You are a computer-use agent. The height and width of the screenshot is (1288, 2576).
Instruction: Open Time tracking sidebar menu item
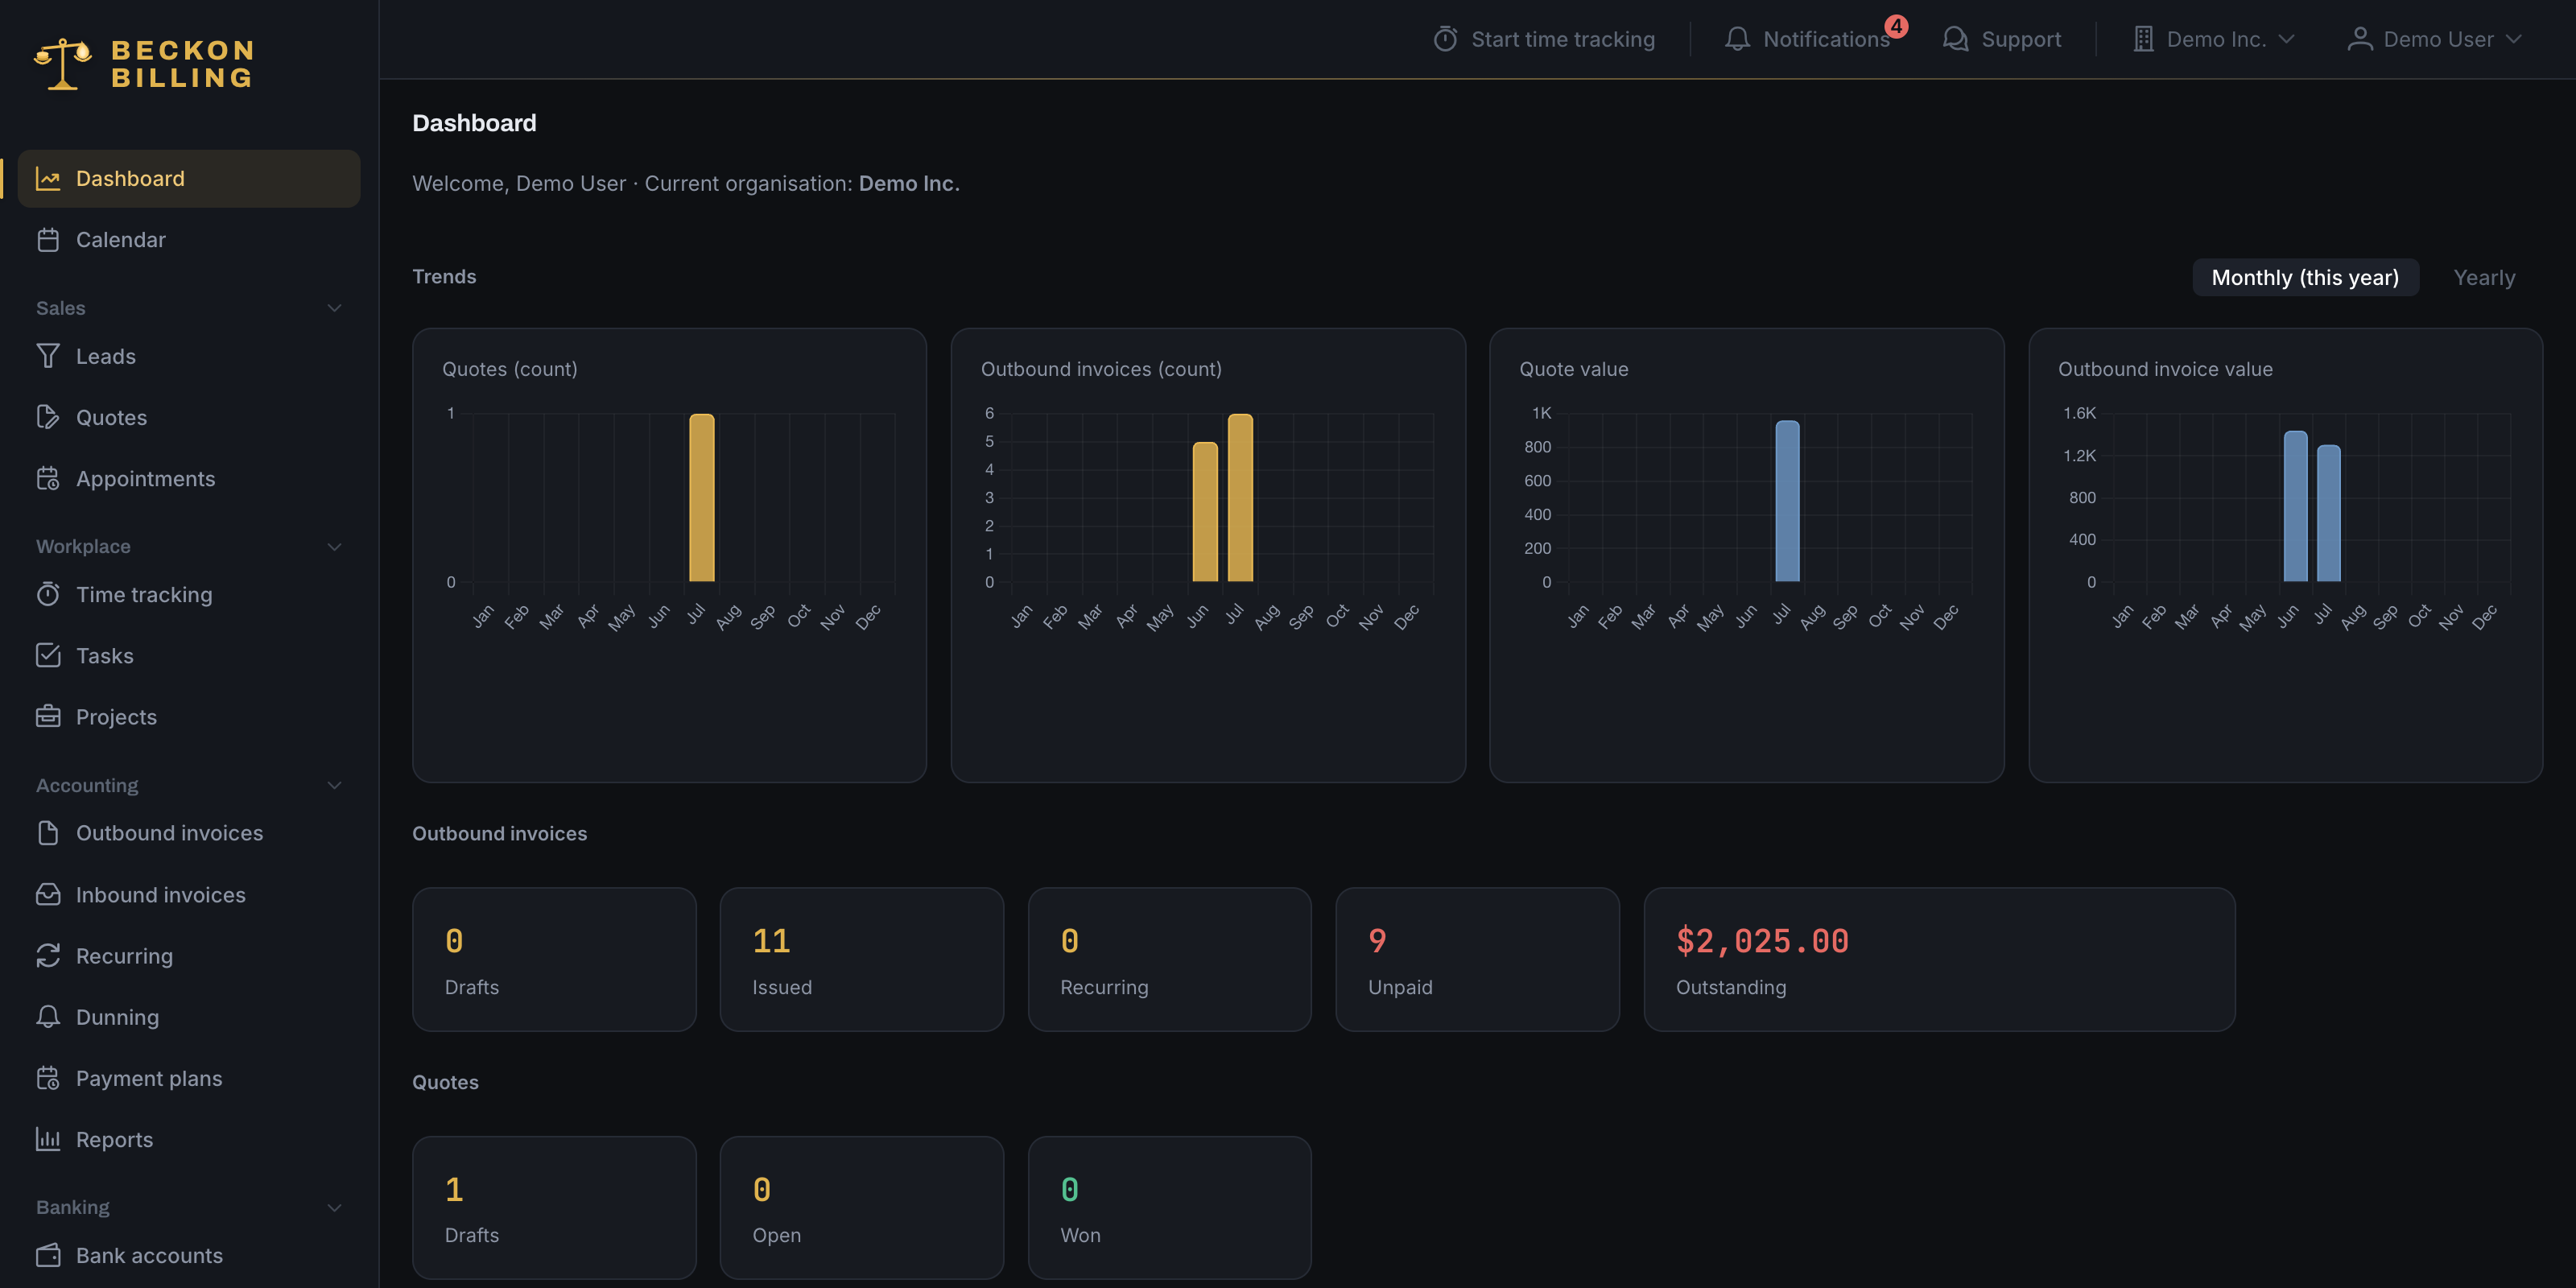pyautogui.click(x=189, y=595)
